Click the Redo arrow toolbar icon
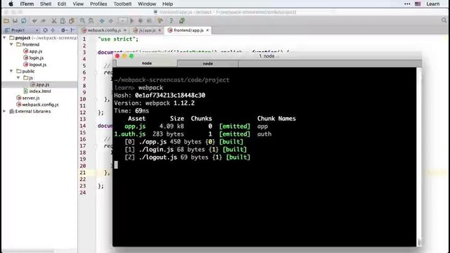The image size is (450, 253). (x=44, y=20)
